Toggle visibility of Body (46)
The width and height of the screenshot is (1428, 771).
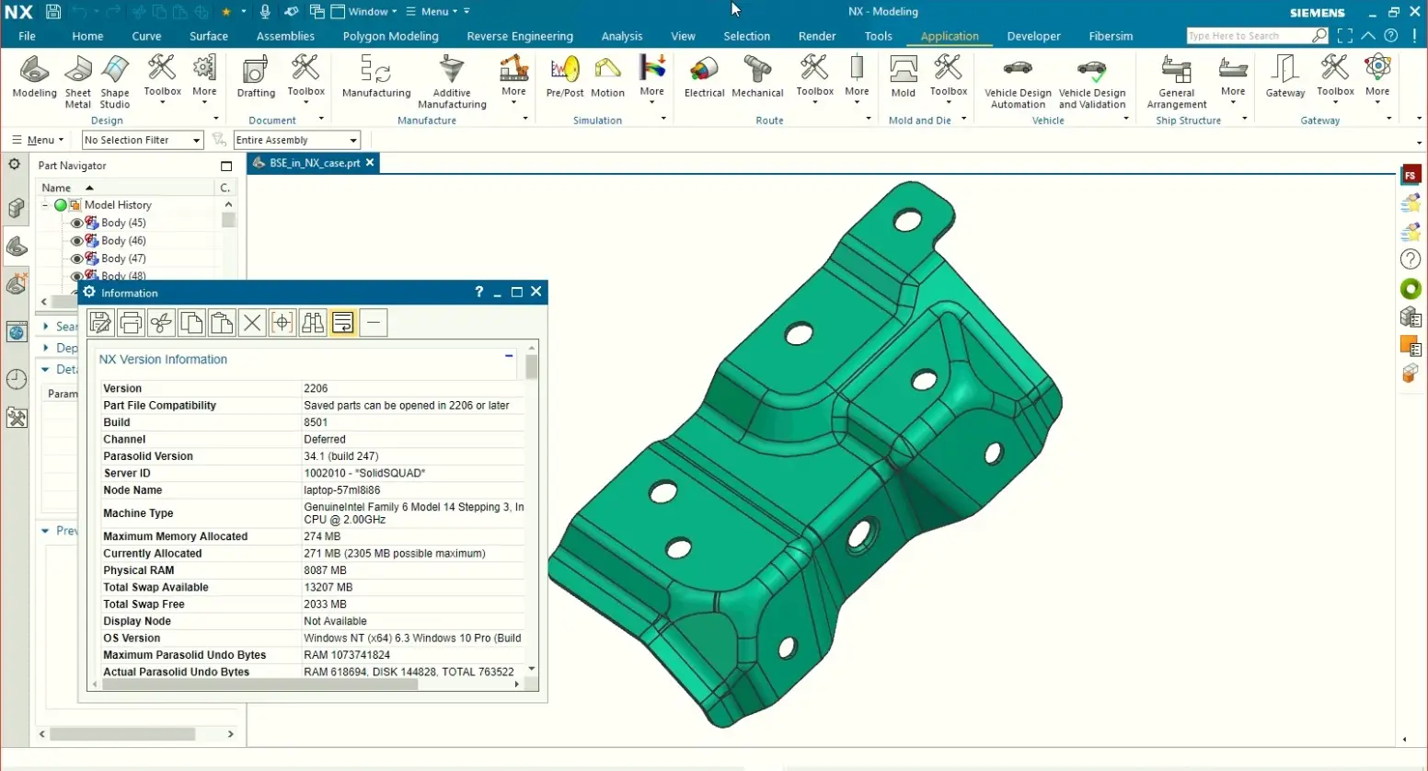(76, 241)
